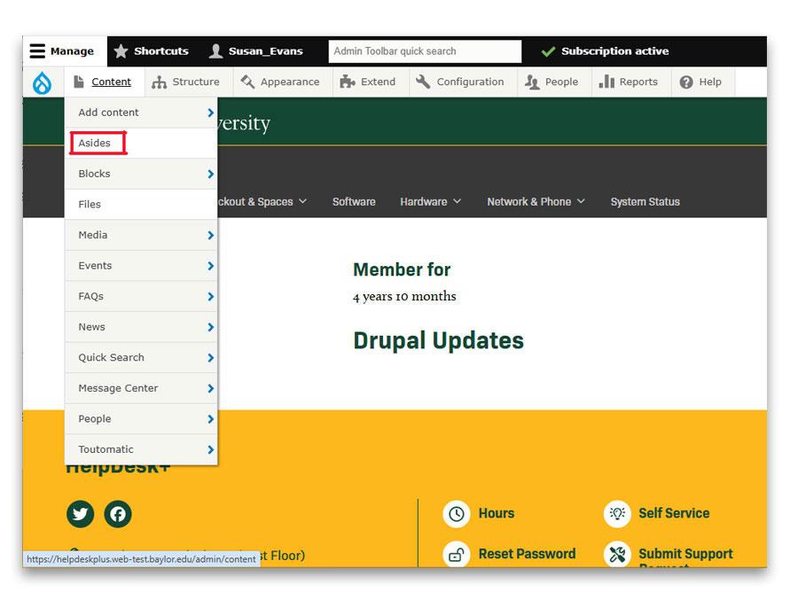Open the Reports toolbar tab
798x600 pixels.
pyautogui.click(x=631, y=82)
